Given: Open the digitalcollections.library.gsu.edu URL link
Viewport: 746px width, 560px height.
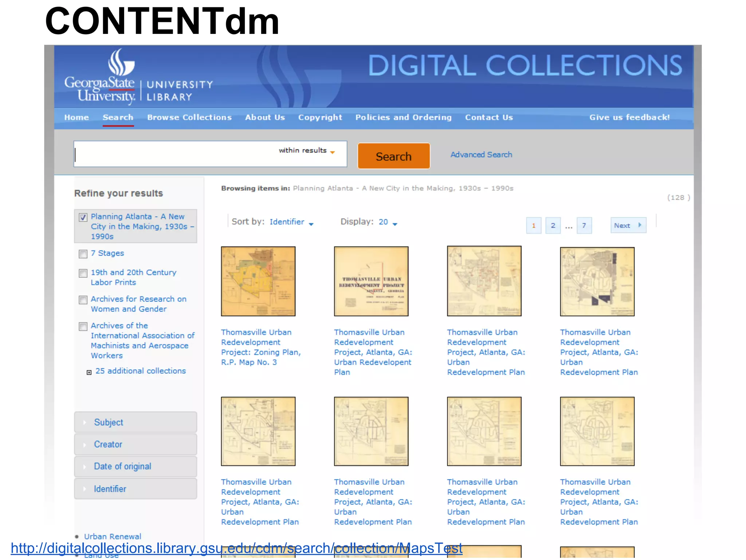Looking at the screenshot, I should [x=237, y=548].
